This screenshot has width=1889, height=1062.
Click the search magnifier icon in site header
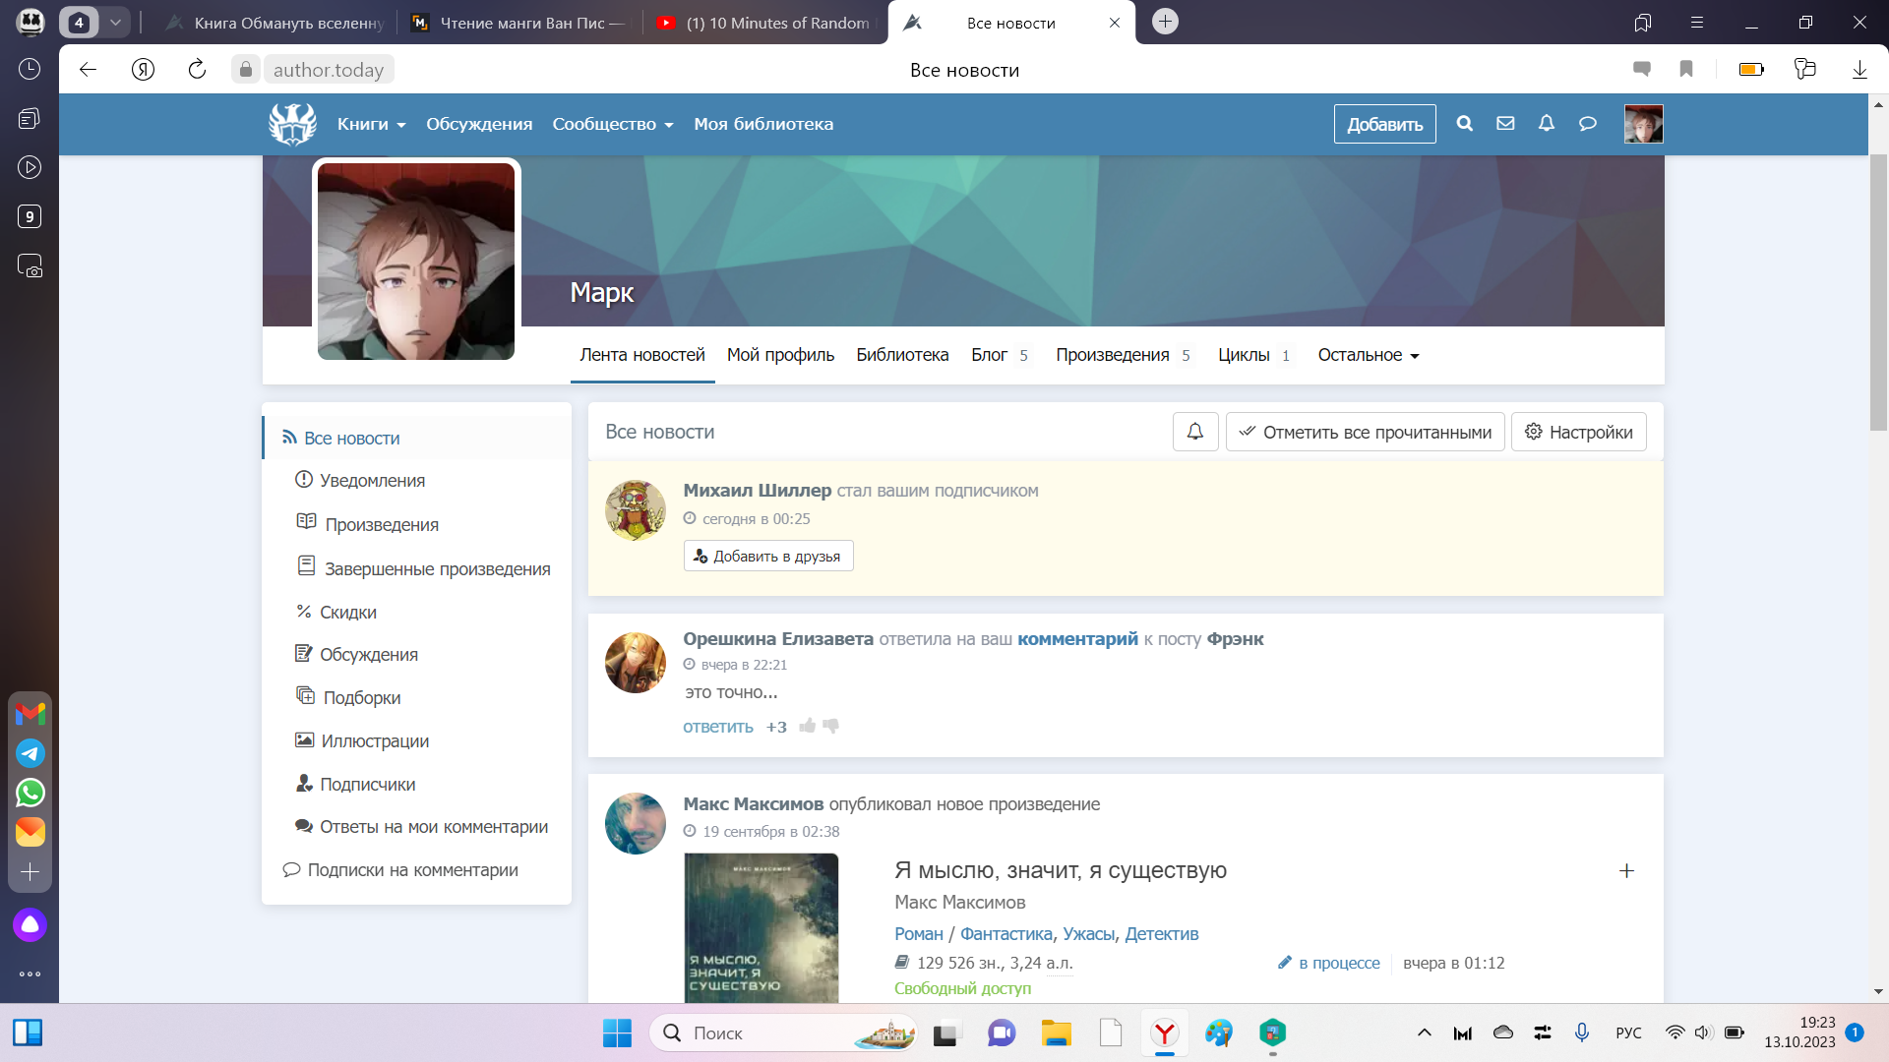click(1464, 124)
